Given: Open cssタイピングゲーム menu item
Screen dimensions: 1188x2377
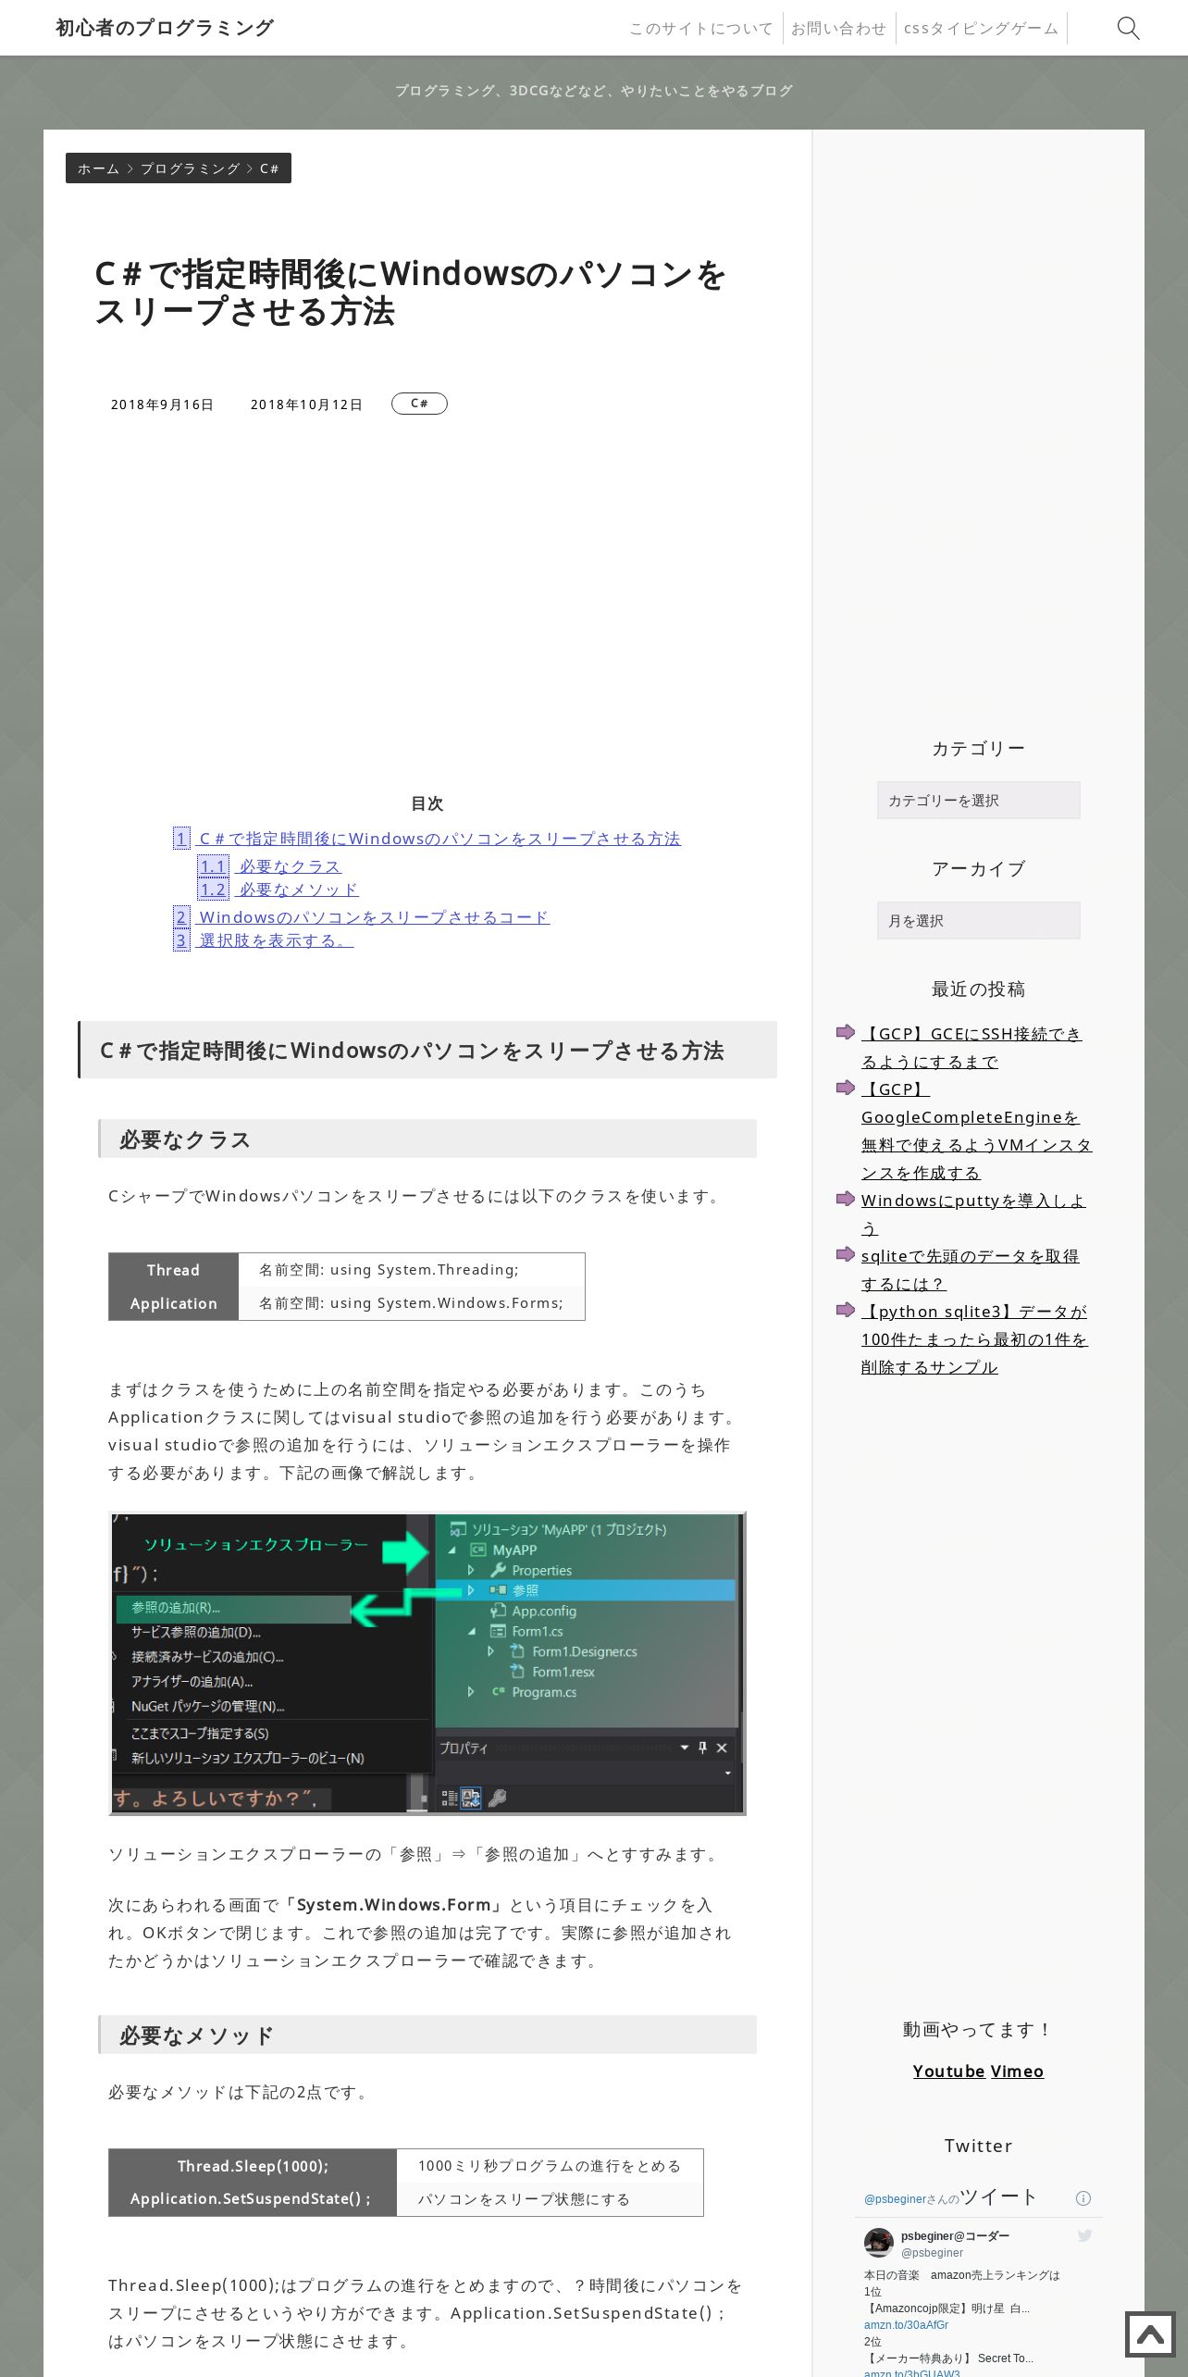Looking at the screenshot, I should (x=981, y=28).
